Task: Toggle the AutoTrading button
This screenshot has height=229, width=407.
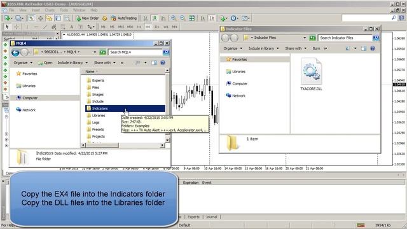Action: click(x=123, y=18)
